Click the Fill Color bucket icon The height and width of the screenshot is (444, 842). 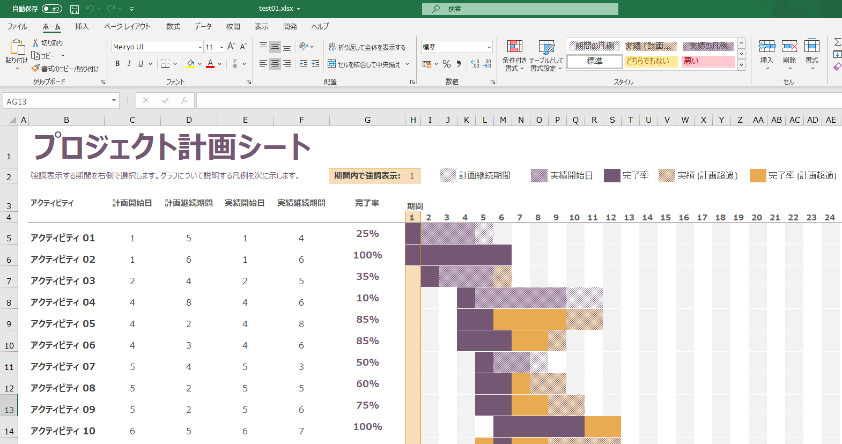tap(191, 64)
